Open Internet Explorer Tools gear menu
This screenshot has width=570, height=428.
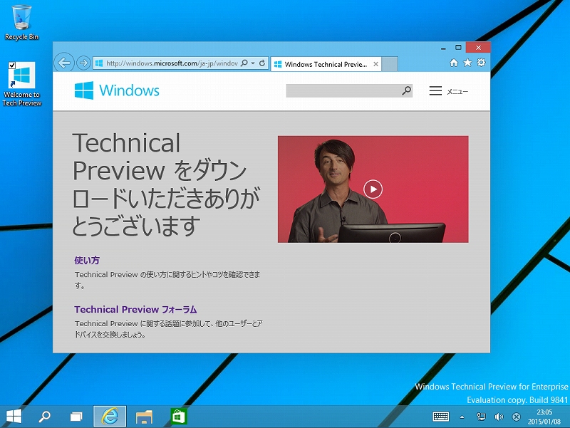point(482,63)
